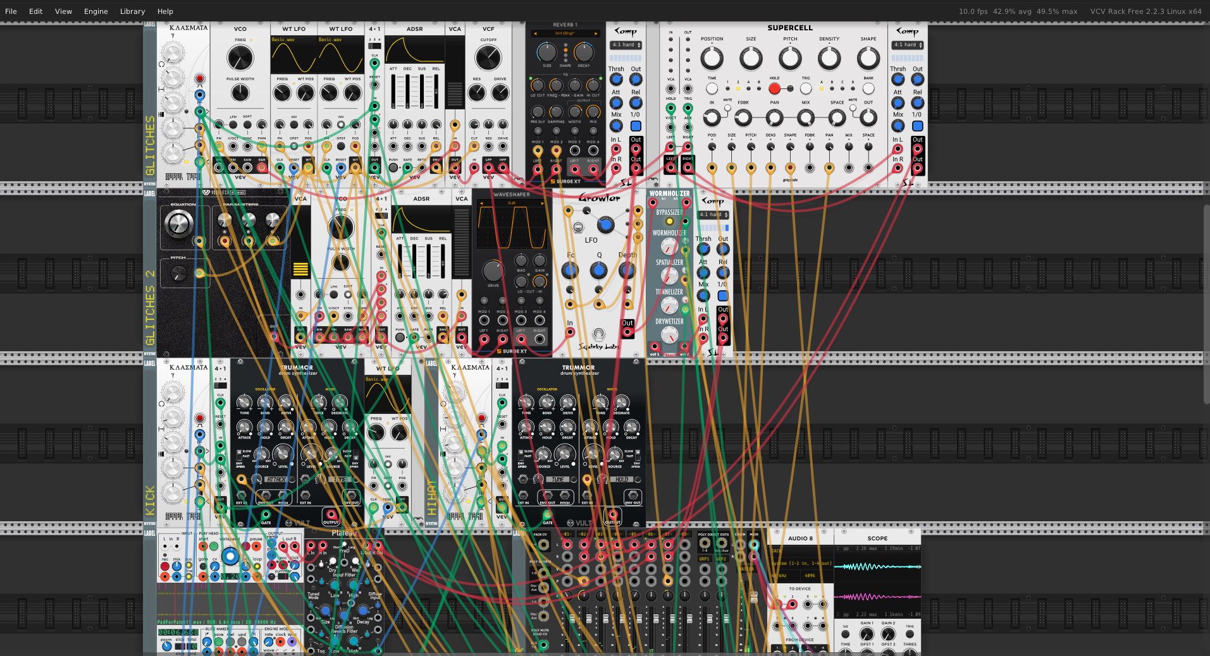Open the Engine menu
This screenshot has height=656, width=1210.
pos(96,11)
